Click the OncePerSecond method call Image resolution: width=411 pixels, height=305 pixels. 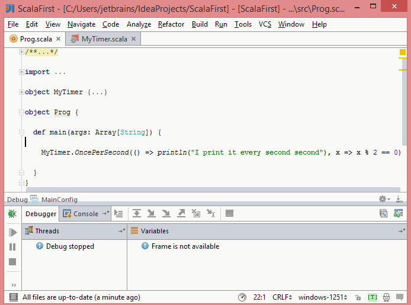102,153
